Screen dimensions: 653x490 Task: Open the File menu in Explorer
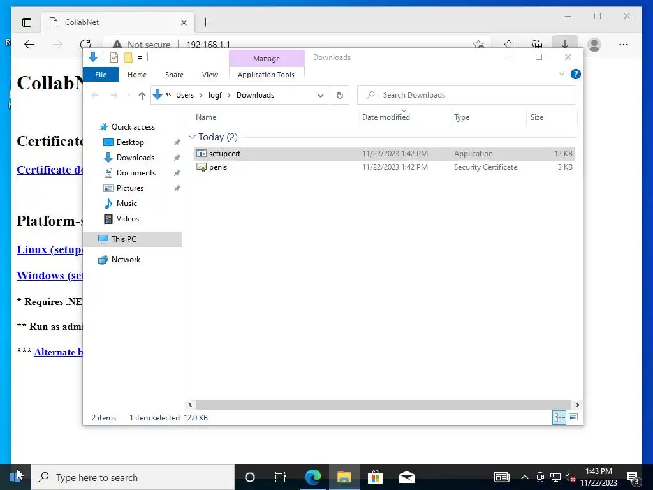coord(101,75)
